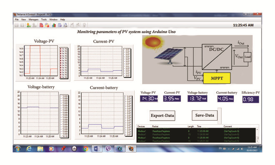
Task: Click the Windows Start button
Action: pyautogui.click(x=17, y=149)
